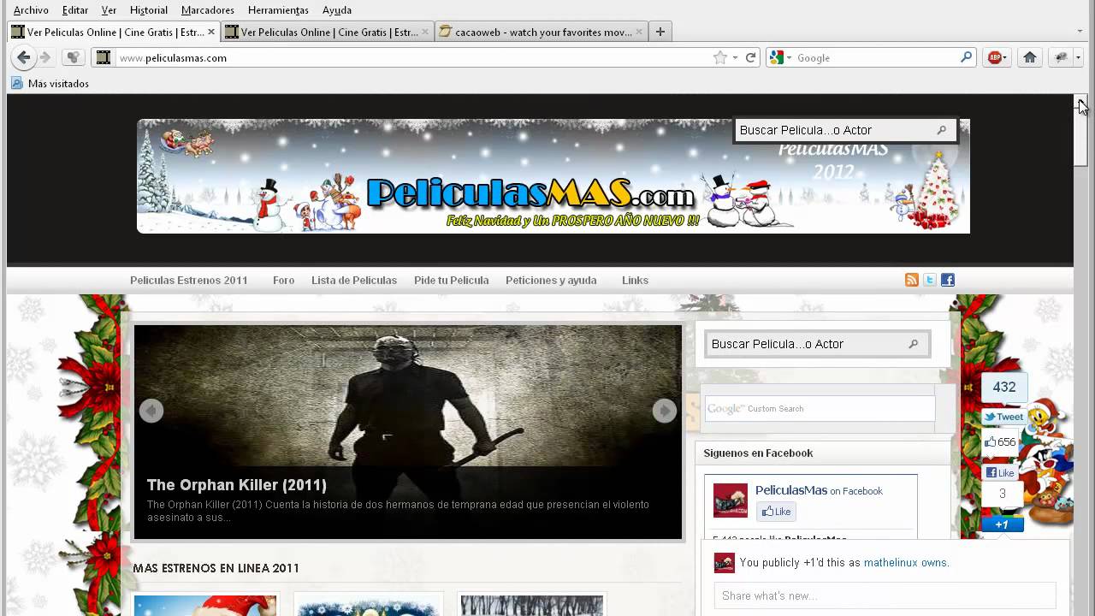Click the Santa hat movie thumbnail
The image size is (1095, 616).
click(x=205, y=606)
